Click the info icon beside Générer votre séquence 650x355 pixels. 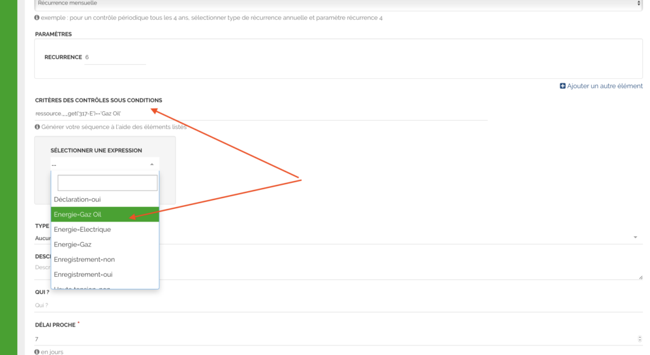pyautogui.click(x=37, y=127)
